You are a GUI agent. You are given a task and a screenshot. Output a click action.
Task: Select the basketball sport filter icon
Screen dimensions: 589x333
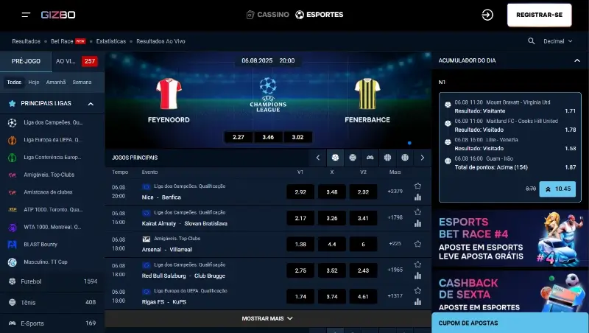[x=387, y=158]
